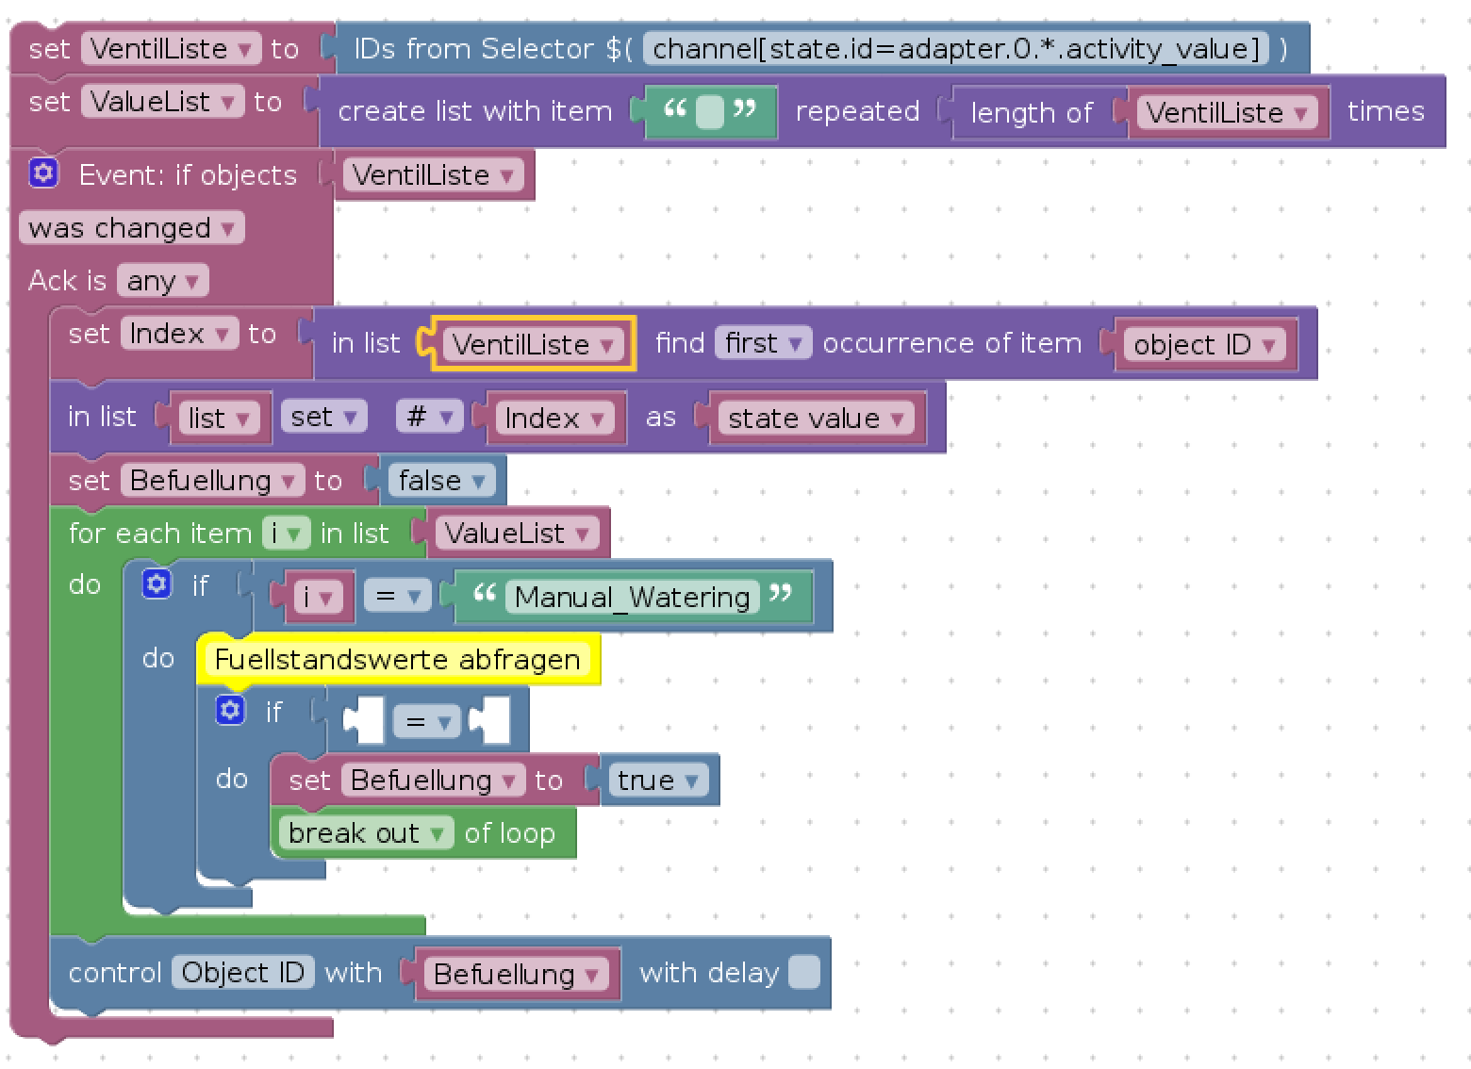Select 'control' block label text
This screenshot has height=1069, width=1471.
click(x=115, y=973)
